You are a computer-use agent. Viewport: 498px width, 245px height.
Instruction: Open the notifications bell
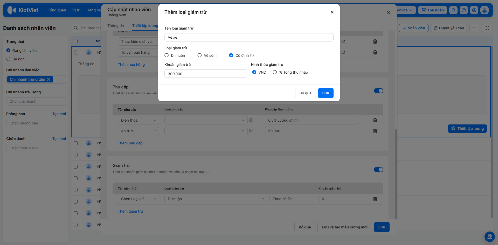coord(453,10)
